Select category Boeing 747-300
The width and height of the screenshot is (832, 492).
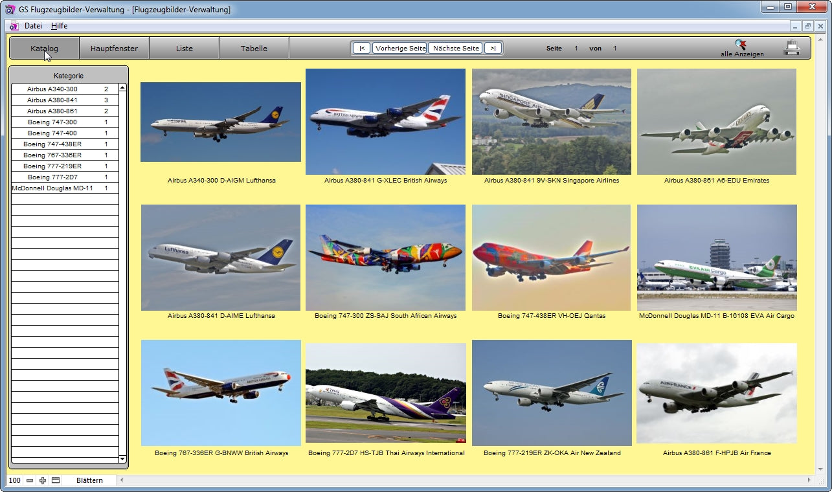[x=65, y=122]
